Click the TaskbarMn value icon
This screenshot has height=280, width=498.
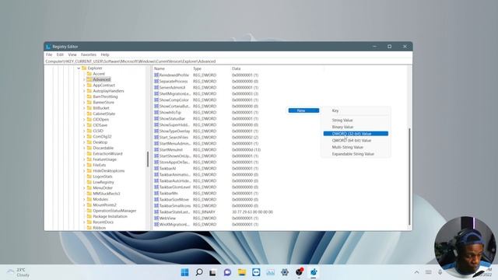156,193
